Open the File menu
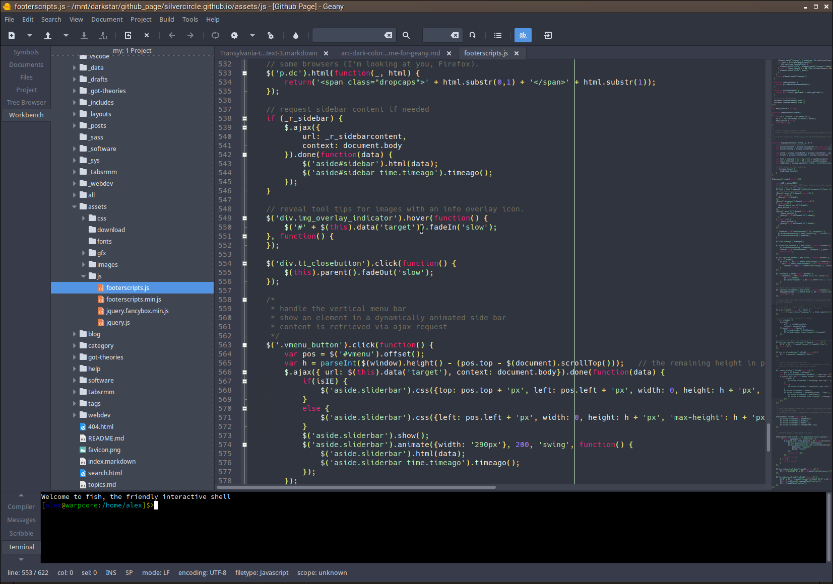 9,19
